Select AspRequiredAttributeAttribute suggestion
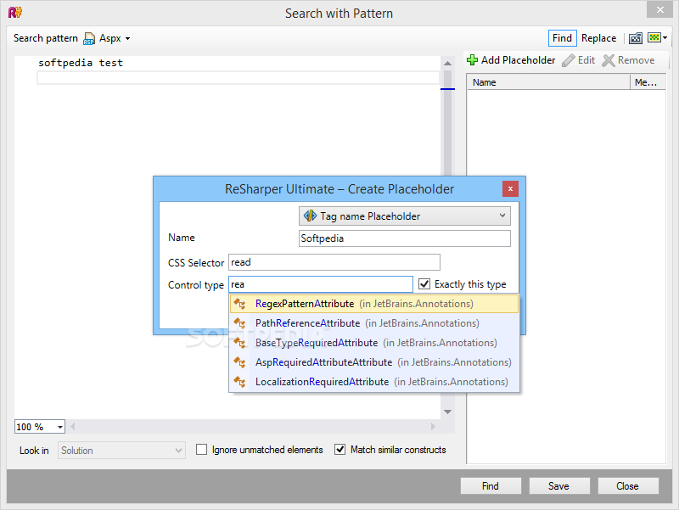The width and height of the screenshot is (679, 510). point(374,362)
